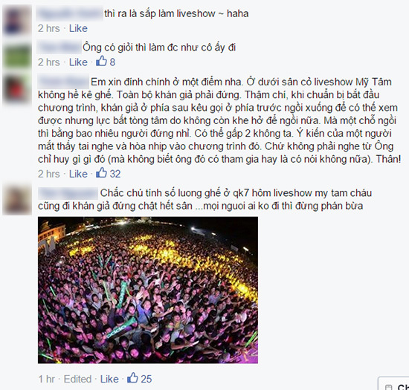This screenshot has height=390, width=409.
Task: Like the 'Em xin đính chính' comment
Action: pyautogui.click(x=78, y=174)
